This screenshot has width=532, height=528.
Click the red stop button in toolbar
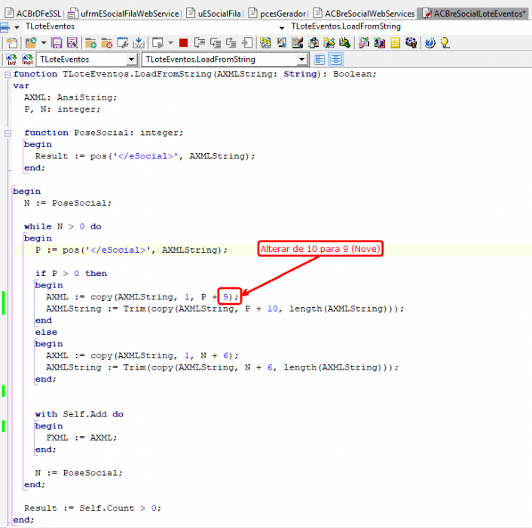click(x=184, y=43)
